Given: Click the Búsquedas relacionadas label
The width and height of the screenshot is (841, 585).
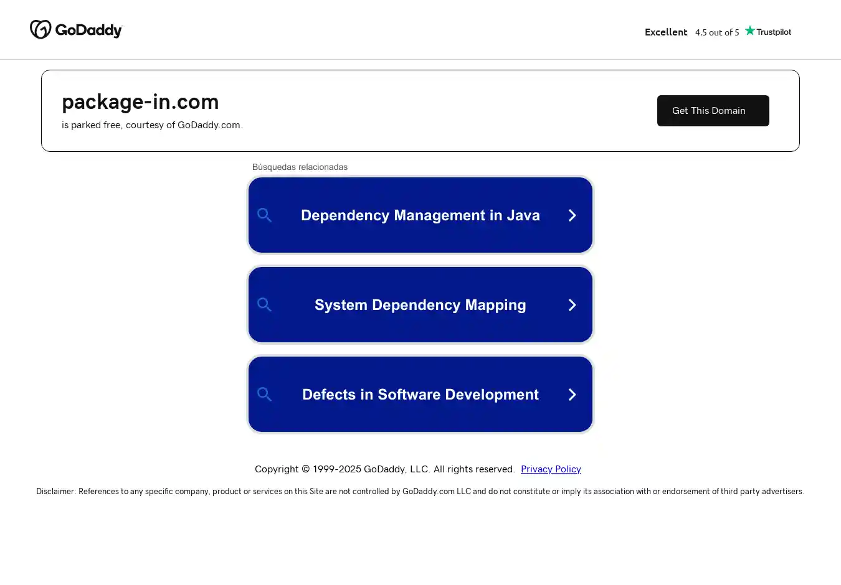Looking at the screenshot, I should pyautogui.click(x=300, y=167).
